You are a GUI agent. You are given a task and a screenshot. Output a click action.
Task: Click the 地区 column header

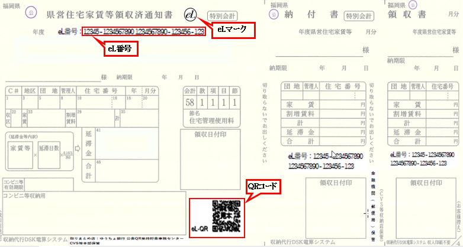click(x=30, y=91)
